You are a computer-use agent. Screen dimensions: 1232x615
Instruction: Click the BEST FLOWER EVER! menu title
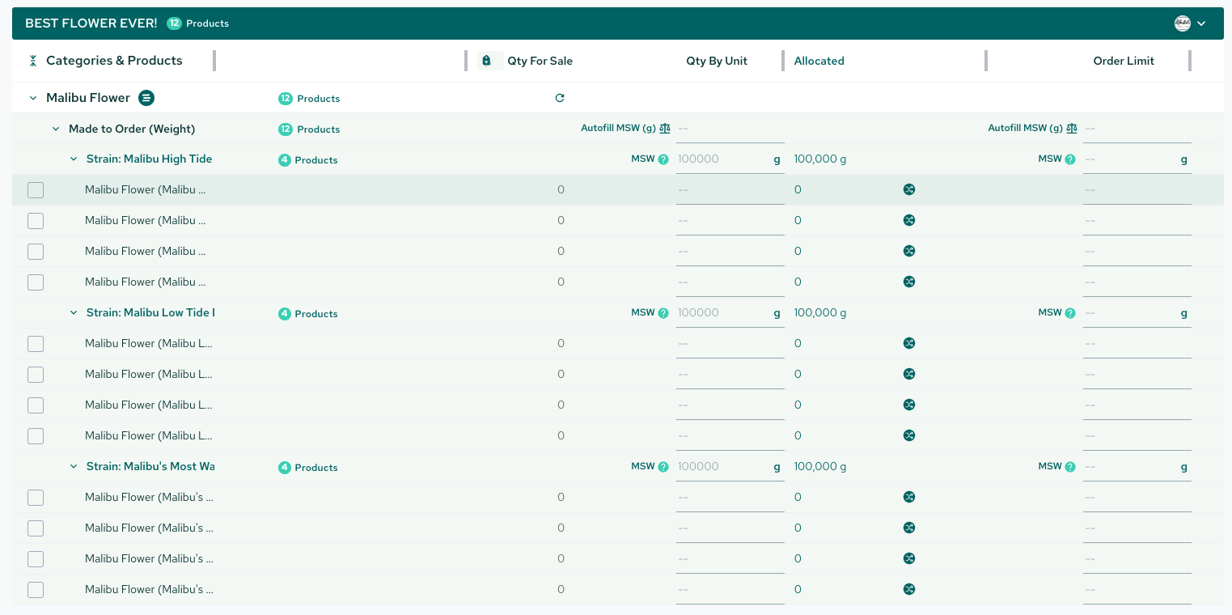(x=91, y=23)
